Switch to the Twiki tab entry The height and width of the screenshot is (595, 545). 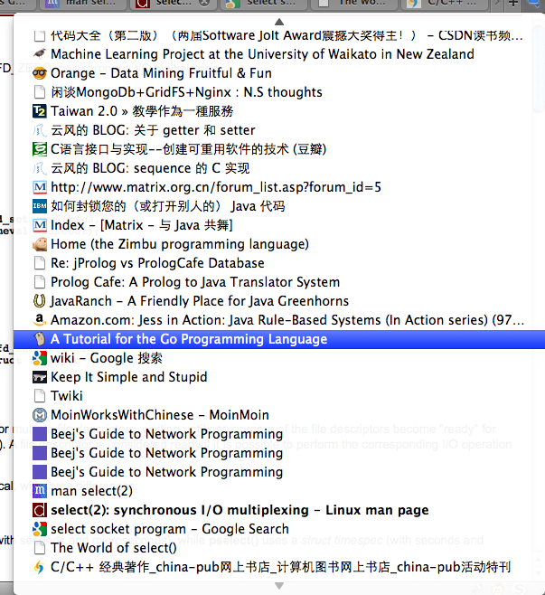pyautogui.click(x=279, y=396)
